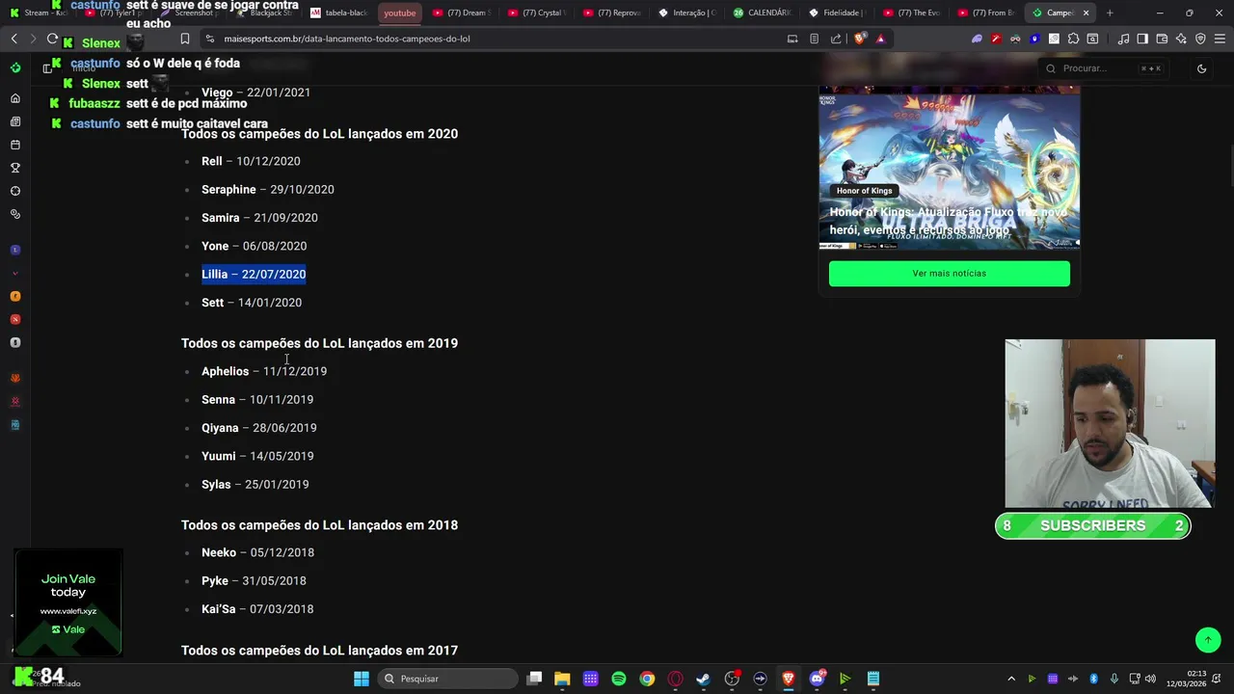Click the green scroll-to-top arrow button
1234x694 pixels.
(1208, 639)
